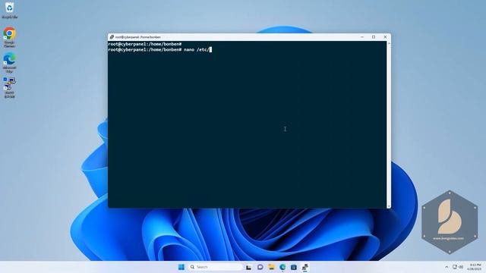Open the Recycle Bin desktop icon
The width and height of the screenshot is (486, 273).
tap(9, 10)
